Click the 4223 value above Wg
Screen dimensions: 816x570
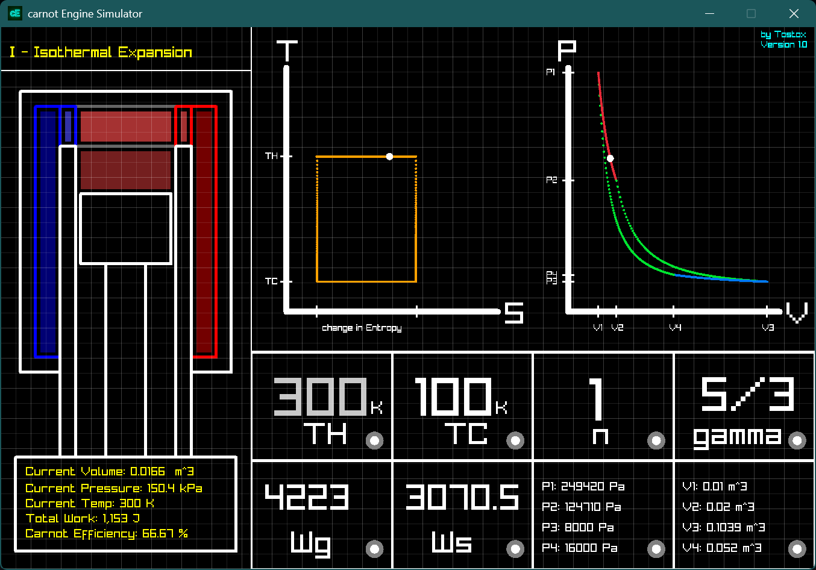point(307,497)
